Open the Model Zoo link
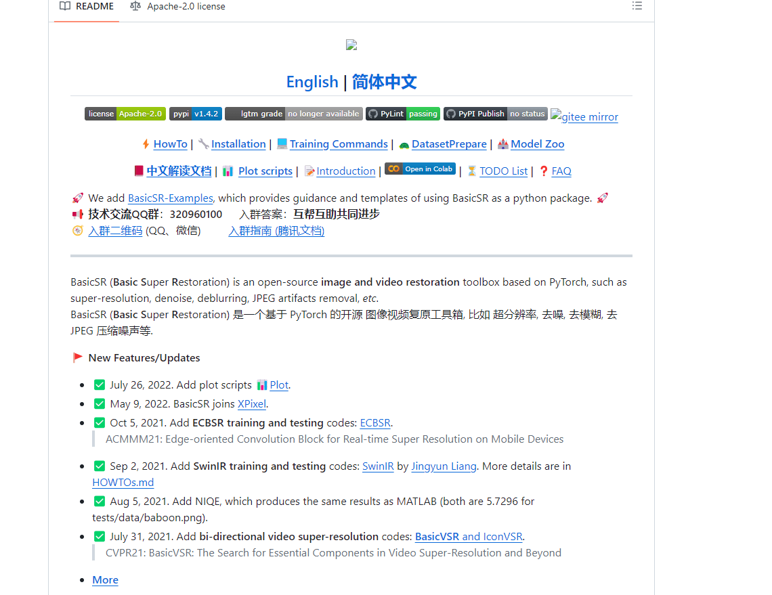 [537, 144]
